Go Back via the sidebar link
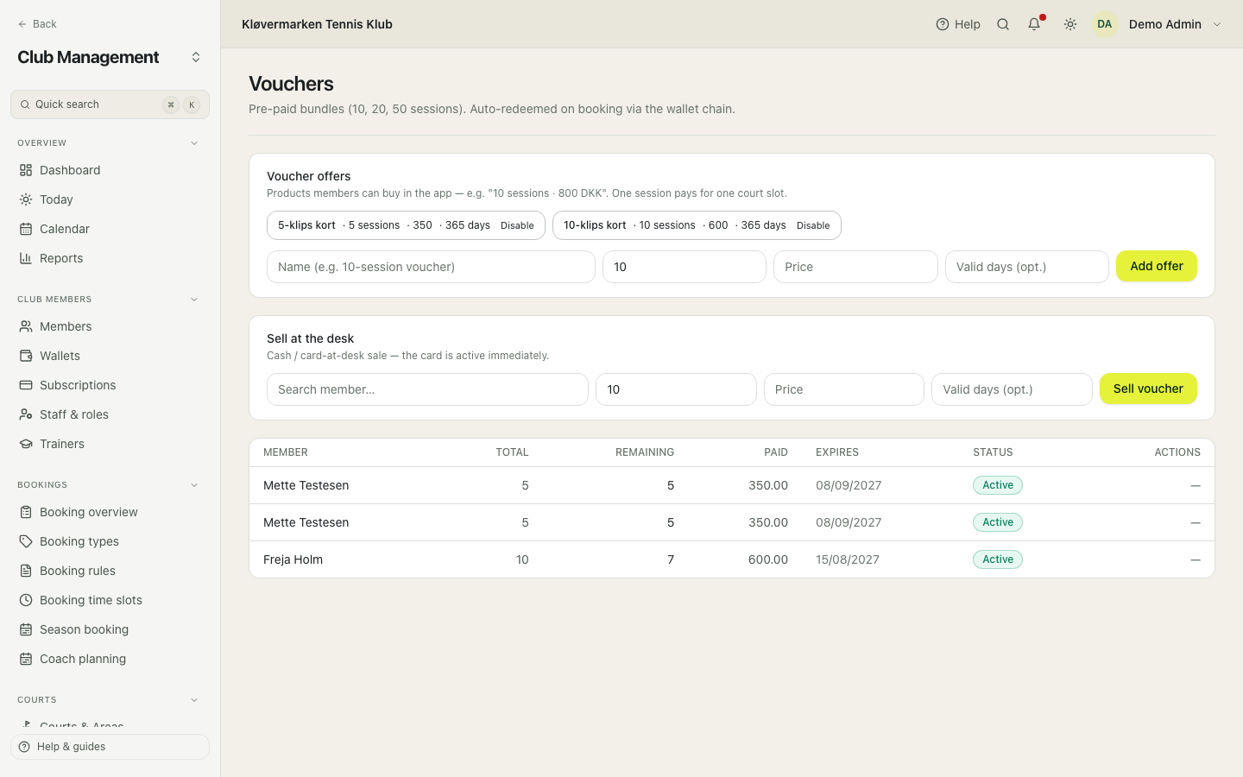Screen dimensions: 1243x777 point(37,24)
